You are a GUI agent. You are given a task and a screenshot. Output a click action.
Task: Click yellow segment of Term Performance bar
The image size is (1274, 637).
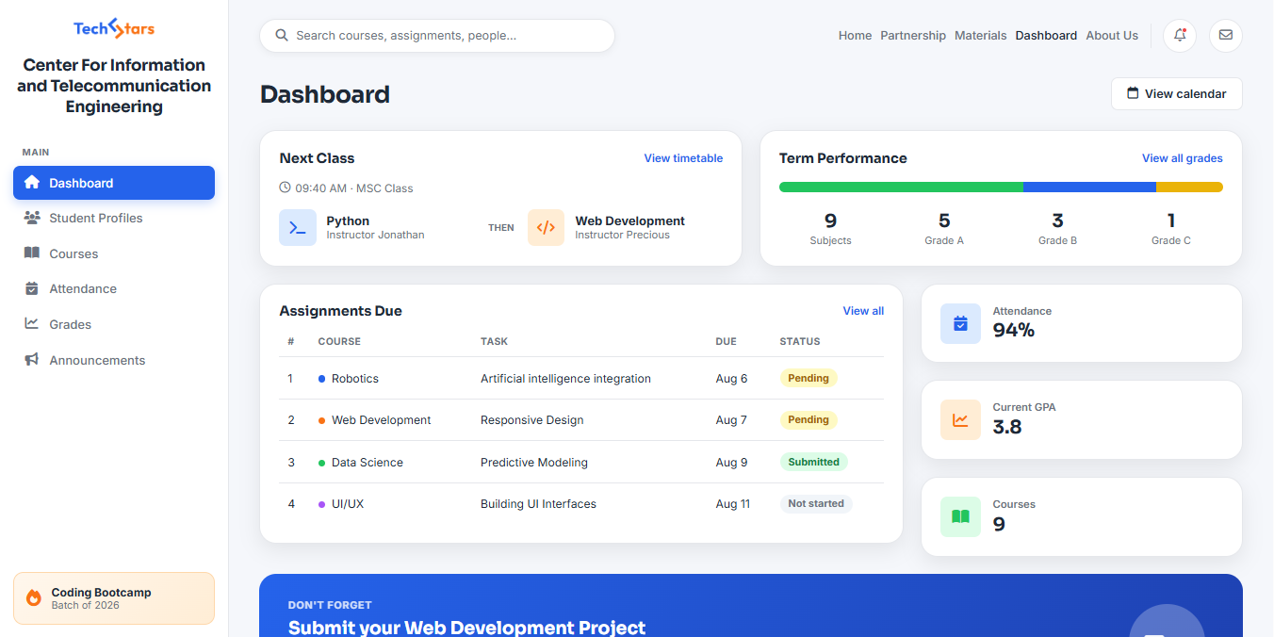[1189, 187]
